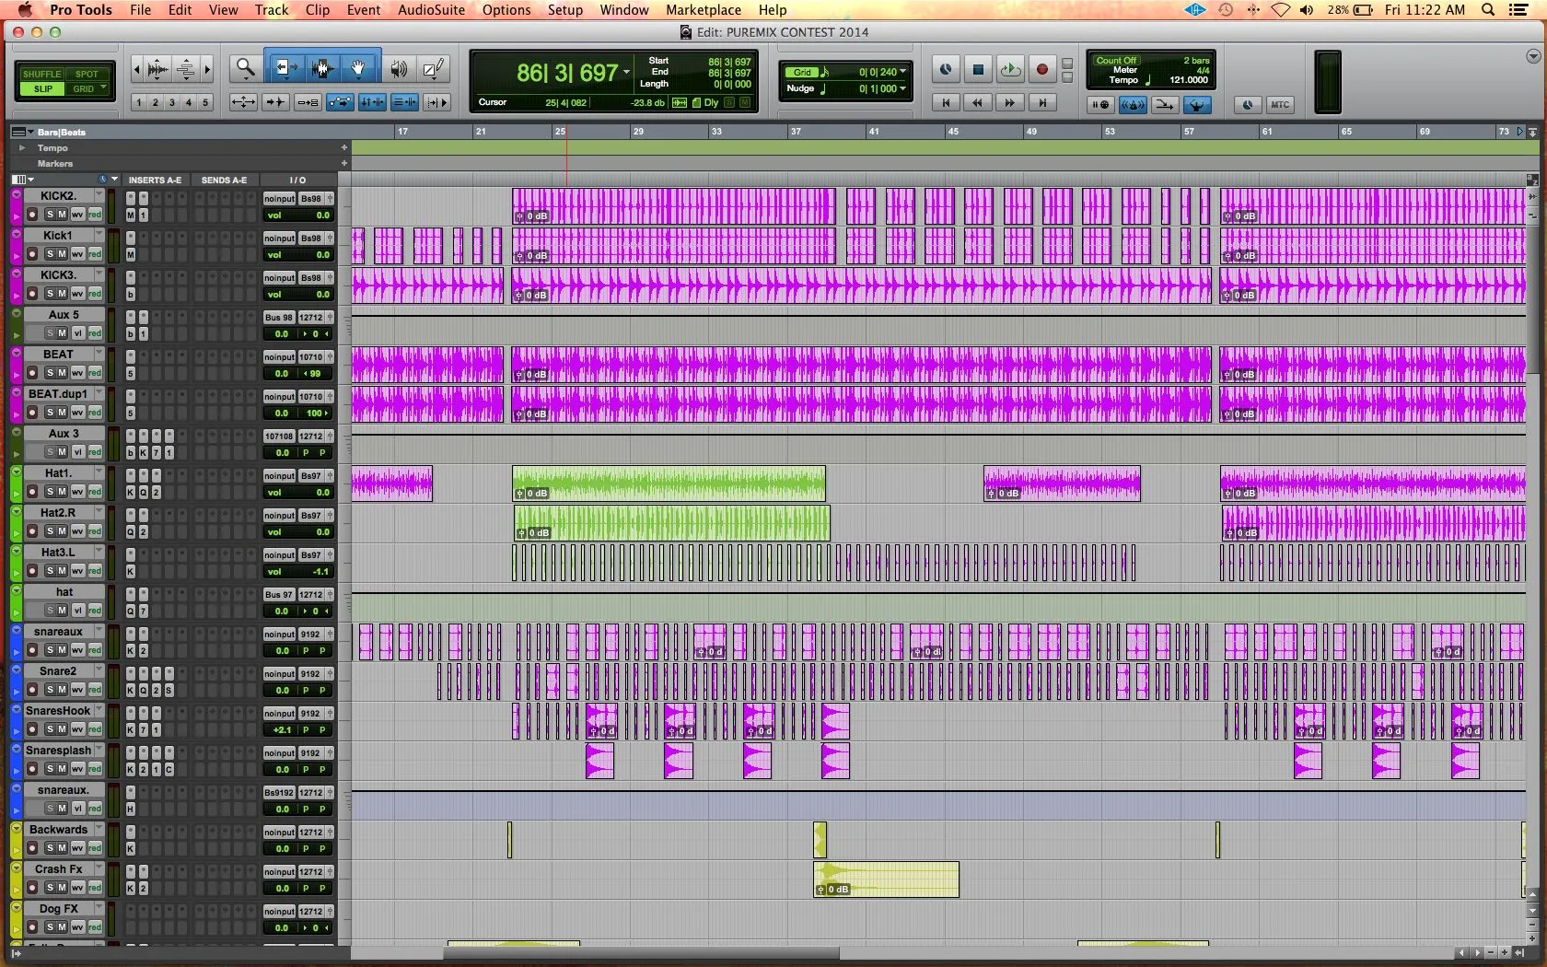Open the BEAT track name dropdown arrow
This screenshot has height=967, width=1547.
click(x=99, y=354)
